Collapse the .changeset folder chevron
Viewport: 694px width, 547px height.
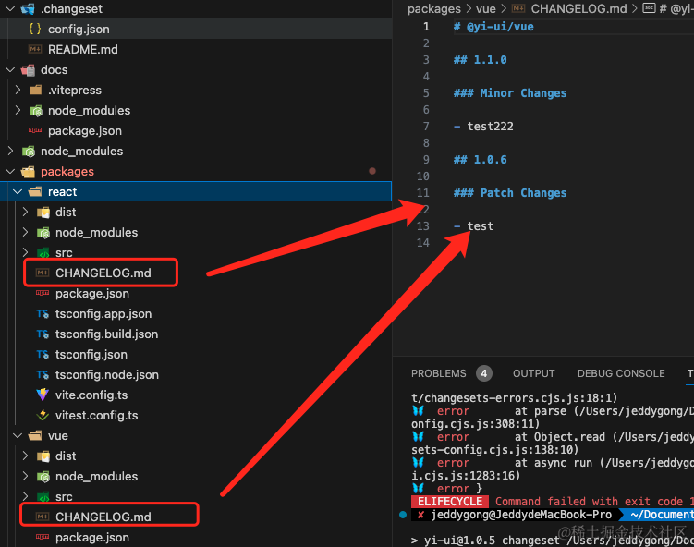point(10,8)
